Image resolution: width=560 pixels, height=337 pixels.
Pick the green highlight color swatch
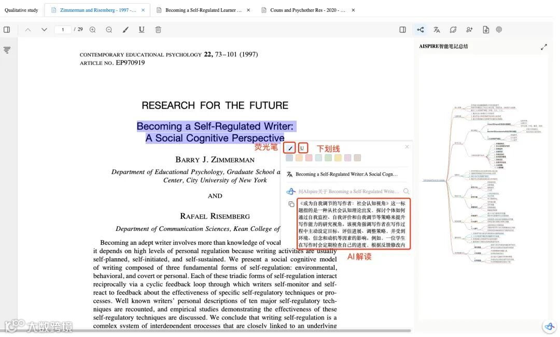click(x=328, y=157)
